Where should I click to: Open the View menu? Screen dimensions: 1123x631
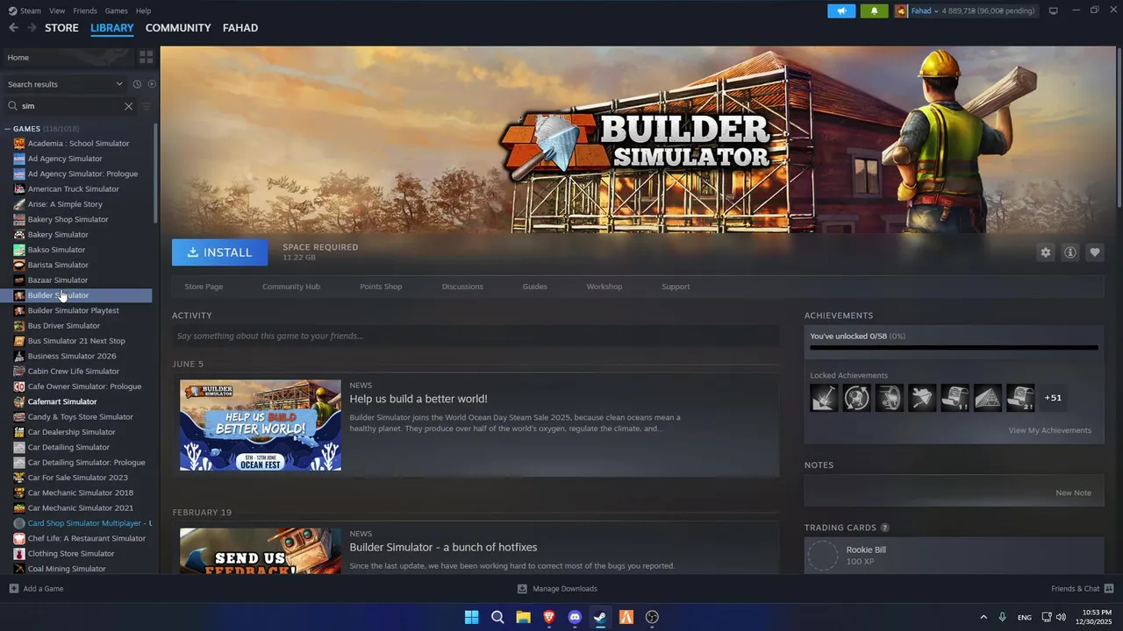(x=57, y=11)
